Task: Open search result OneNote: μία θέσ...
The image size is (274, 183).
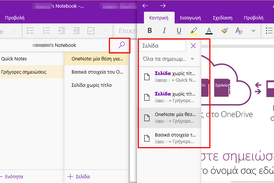Action: pos(170,118)
